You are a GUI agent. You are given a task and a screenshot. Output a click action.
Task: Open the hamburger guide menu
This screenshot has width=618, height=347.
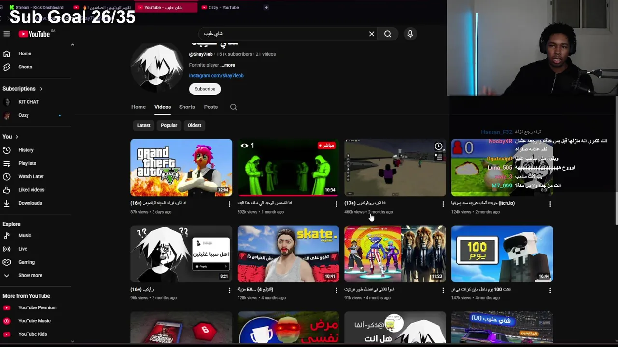click(7, 34)
